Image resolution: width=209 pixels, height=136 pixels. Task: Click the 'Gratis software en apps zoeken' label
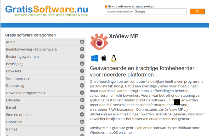tap(131, 6)
